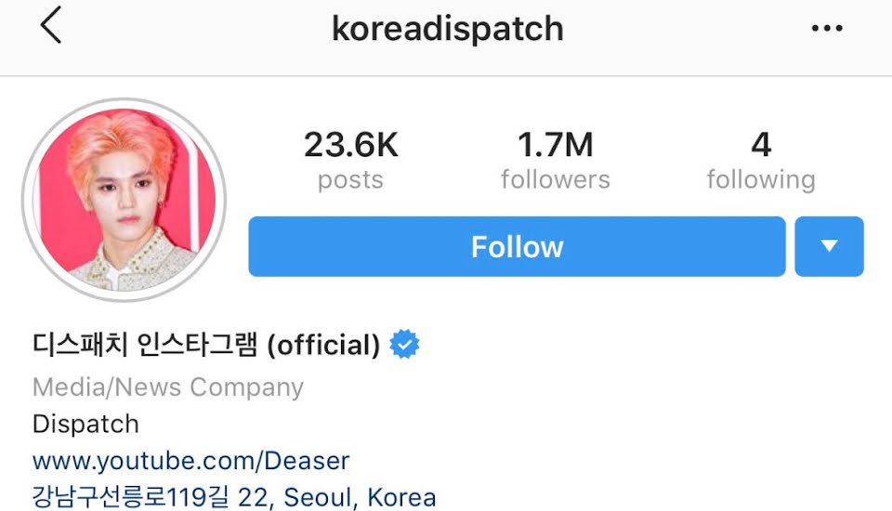This screenshot has height=511, width=892.
Task: Tap the koreadispatch username header title
Action: click(448, 29)
